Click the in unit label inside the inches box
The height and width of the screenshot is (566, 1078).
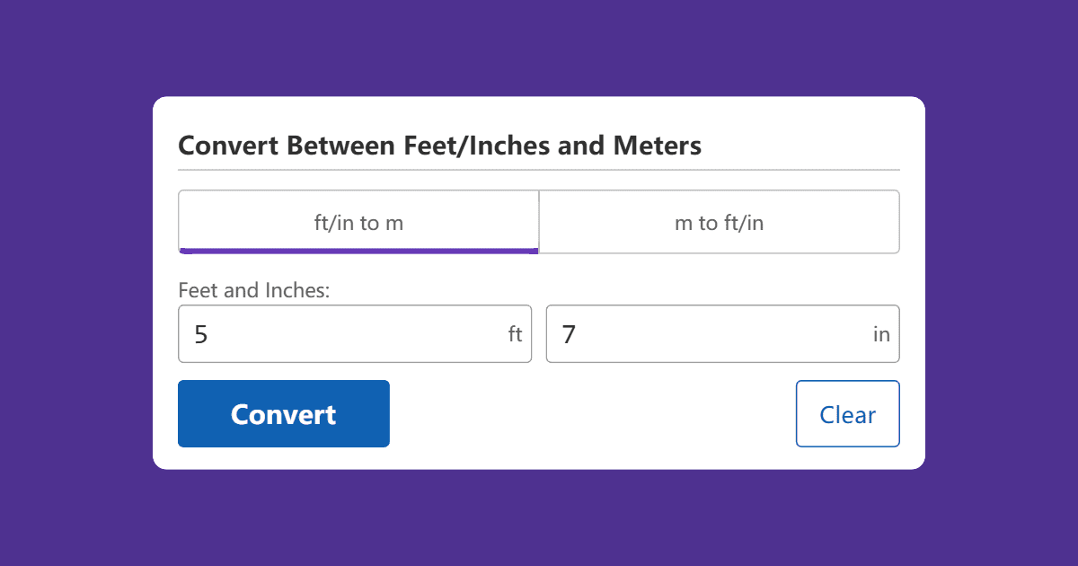[x=883, y=333]
